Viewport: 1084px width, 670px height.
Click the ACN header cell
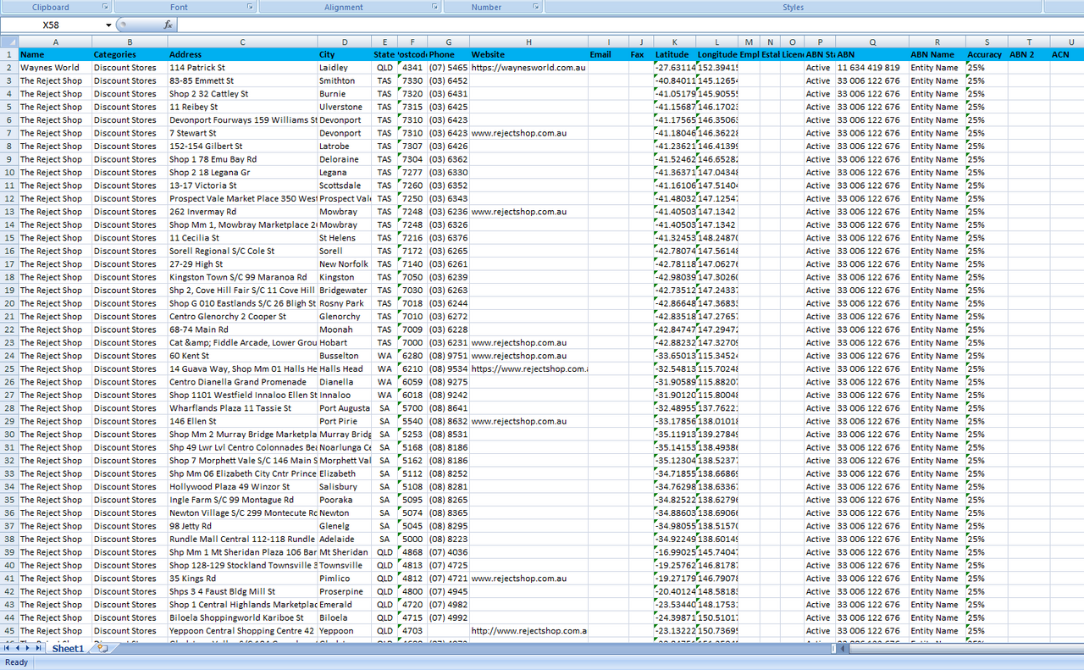tap(1067, 54)
